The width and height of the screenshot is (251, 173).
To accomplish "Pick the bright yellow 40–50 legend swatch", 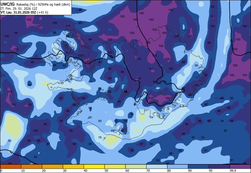I will (x=94, y=167).
